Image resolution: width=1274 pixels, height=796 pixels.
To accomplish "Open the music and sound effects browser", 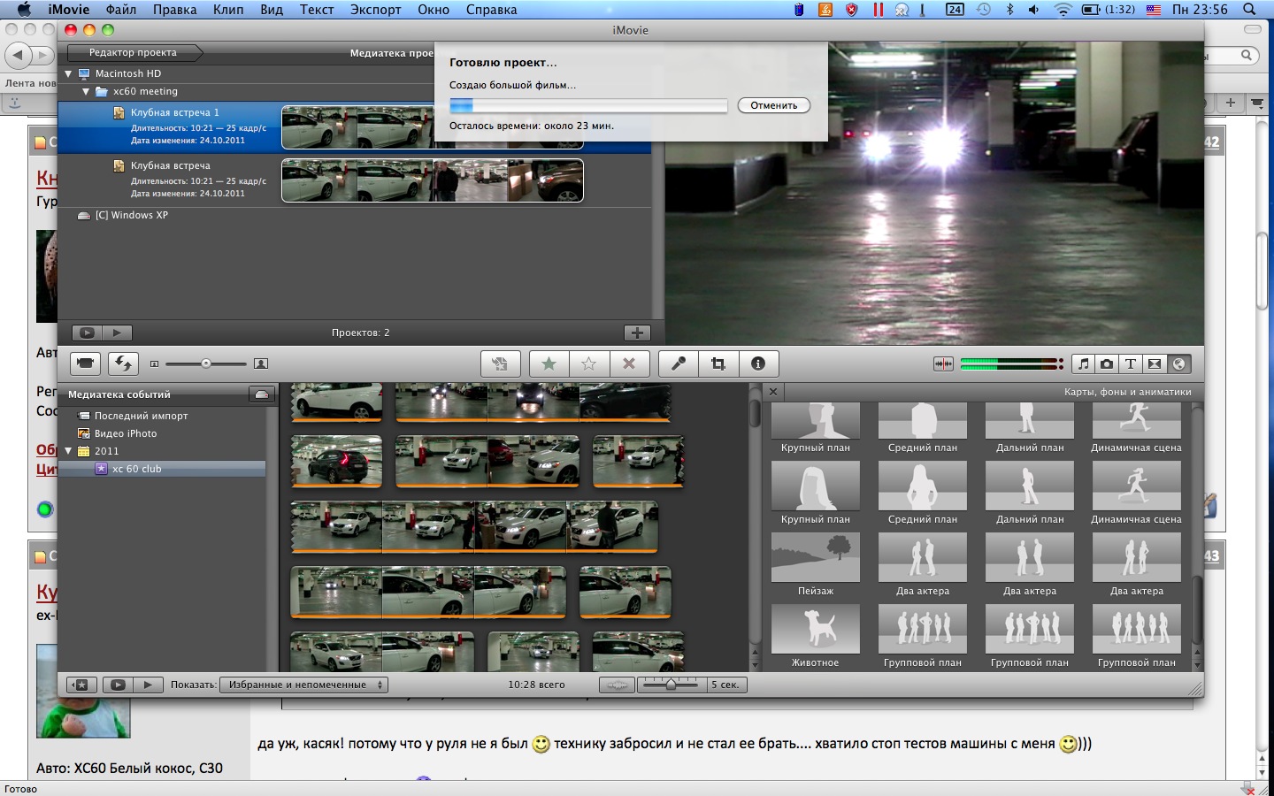I will pyautogui.click(x=1084, y=364).
